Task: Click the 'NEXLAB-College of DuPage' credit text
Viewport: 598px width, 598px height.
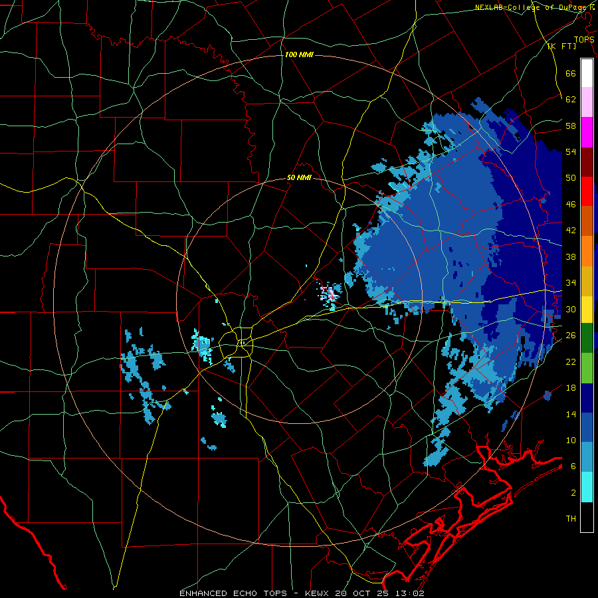Action: tap(532, 7)
